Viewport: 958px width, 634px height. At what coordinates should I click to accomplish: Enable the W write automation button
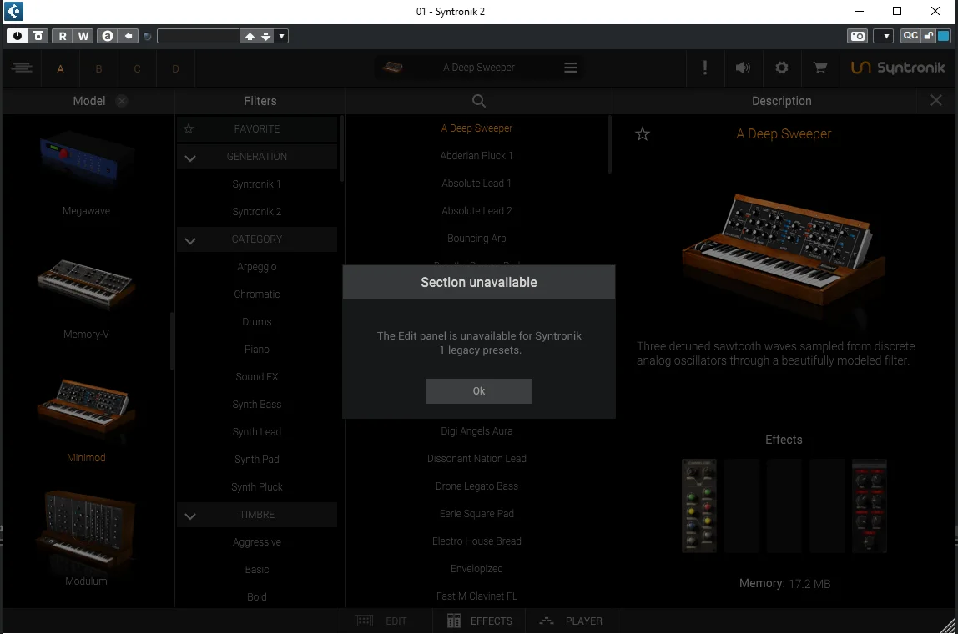tap(83, 36)
